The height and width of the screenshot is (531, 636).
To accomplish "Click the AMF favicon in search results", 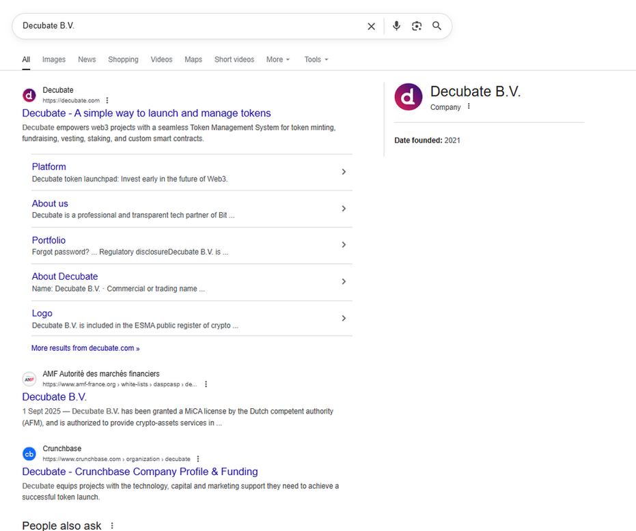I will 29,379.
